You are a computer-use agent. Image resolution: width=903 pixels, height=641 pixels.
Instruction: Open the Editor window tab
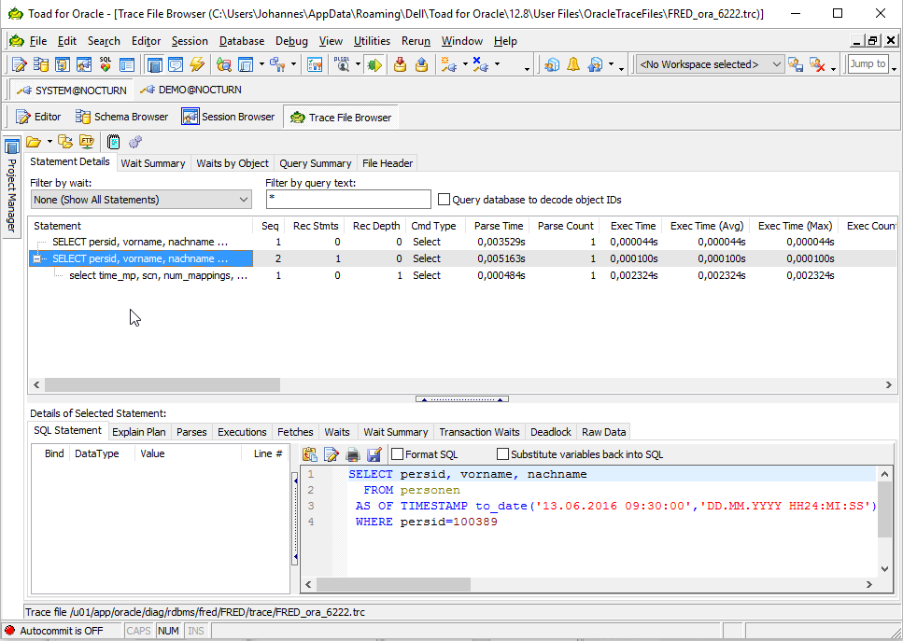38,117
